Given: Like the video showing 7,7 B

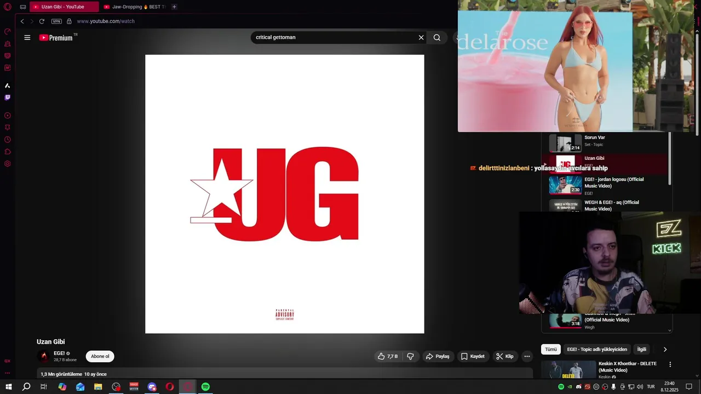Looking at the screenshot, I should point(388,356).
